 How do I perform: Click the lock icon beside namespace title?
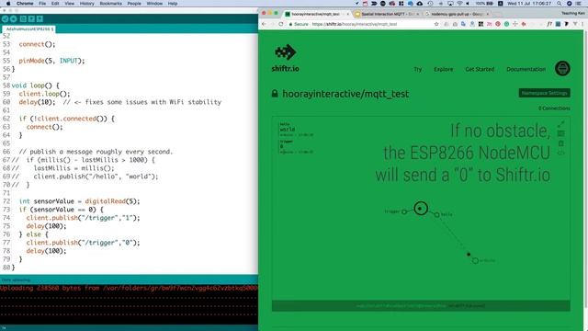(275, 94)
